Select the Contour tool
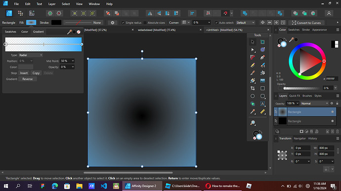Image resolution: width=341 pixels, height=191 pixels. [x=262, y=50]
